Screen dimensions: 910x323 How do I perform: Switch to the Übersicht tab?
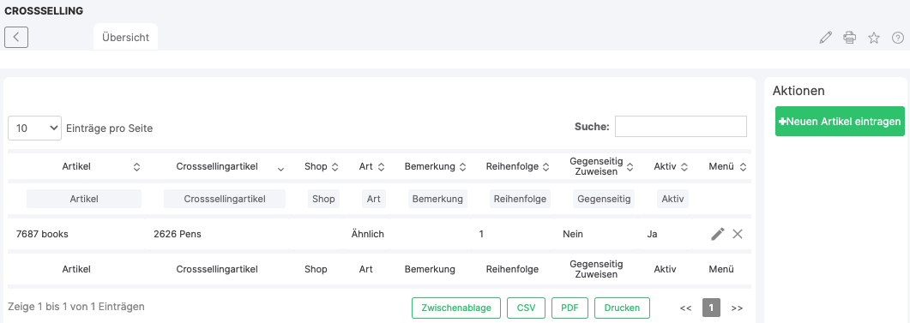[x=125, y=37]
